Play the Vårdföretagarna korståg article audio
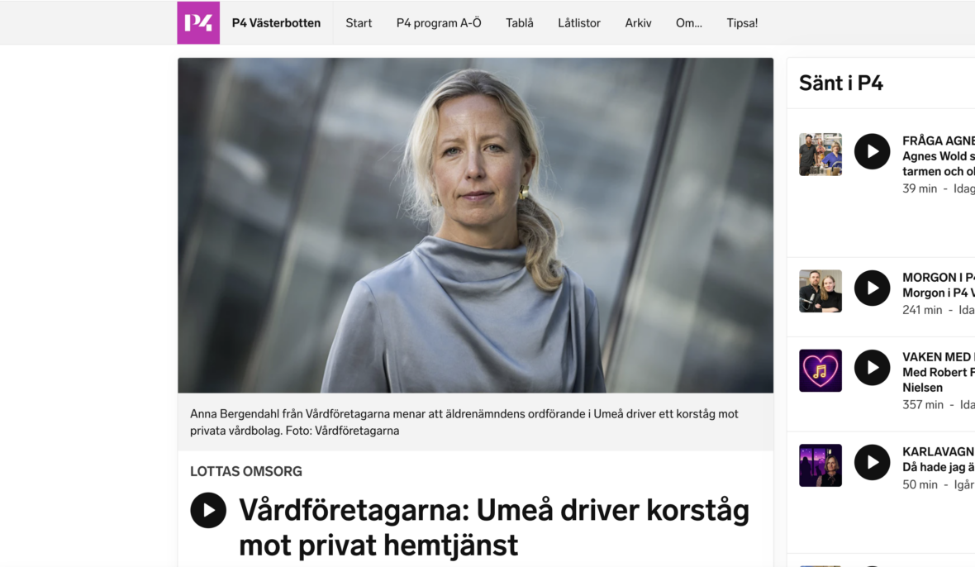 (x=208, y=511)
